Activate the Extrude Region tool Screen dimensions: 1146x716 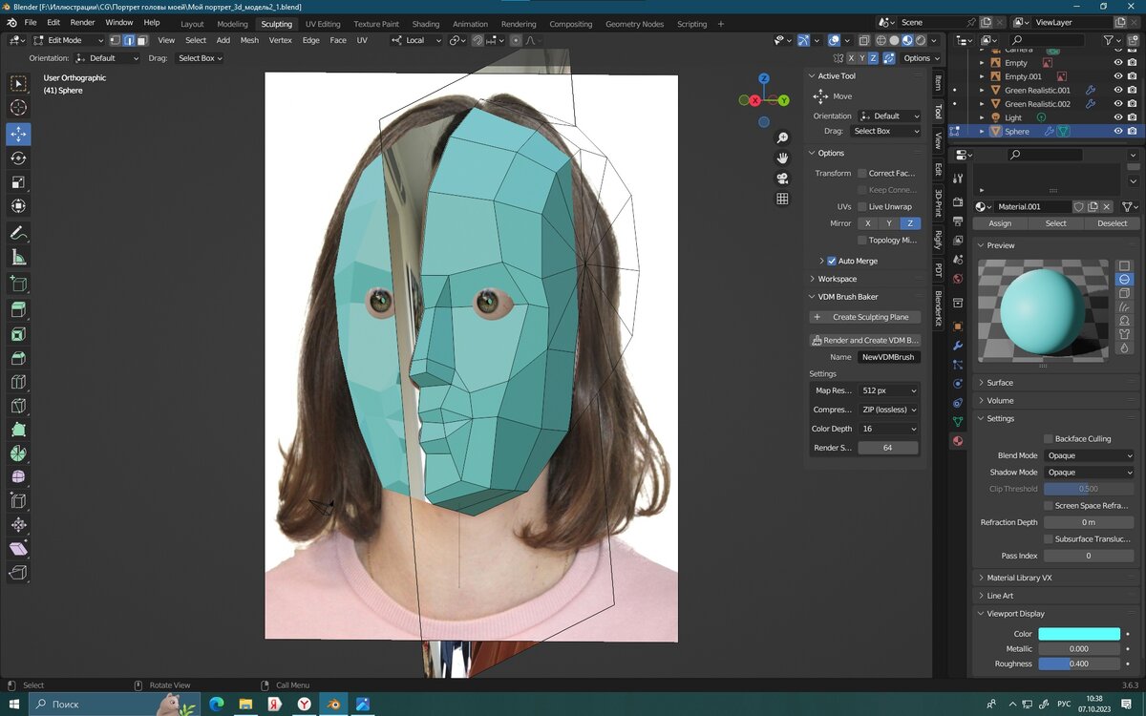point(18,309)
